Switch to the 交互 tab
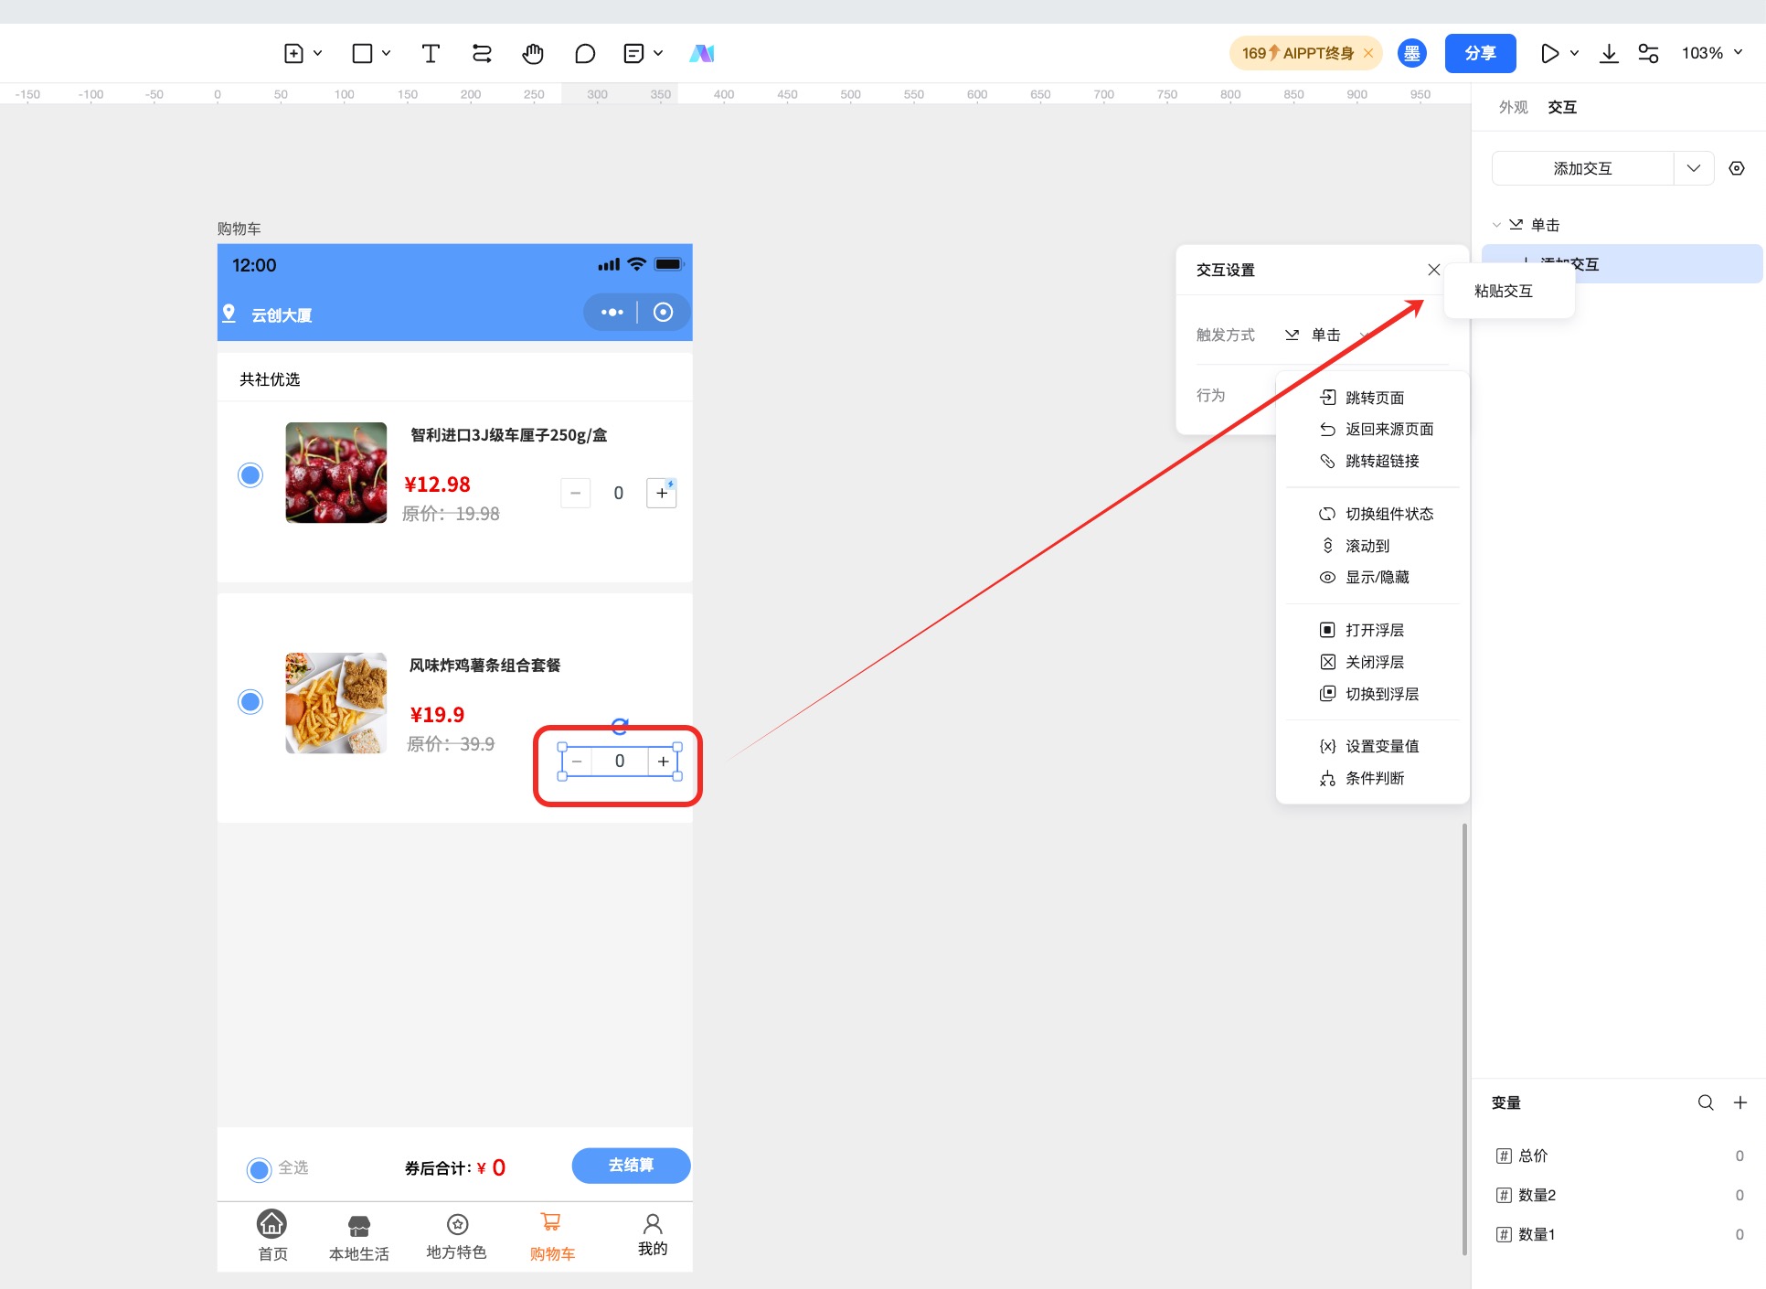Image resolution: width=1766 pixels, height=1289 pixels. coord(1562,107)
